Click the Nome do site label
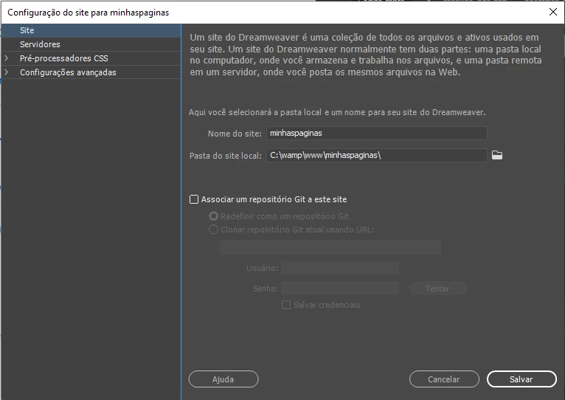This screenshot has height=400, width=565. tap(235, 134)
